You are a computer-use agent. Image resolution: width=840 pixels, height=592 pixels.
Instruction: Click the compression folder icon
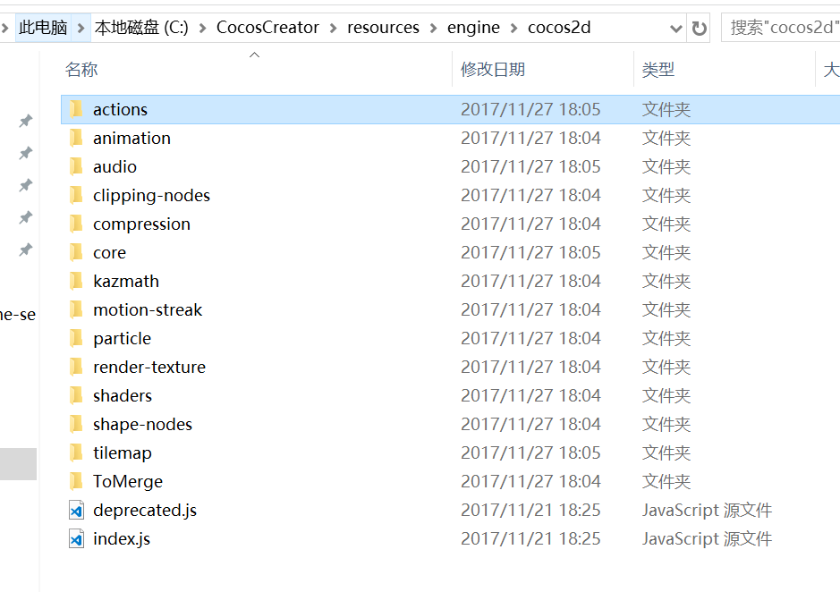76,224
